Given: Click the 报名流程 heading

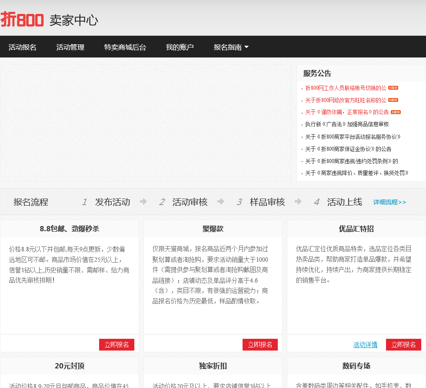Looking at the screenshot, I should (31, 202).
